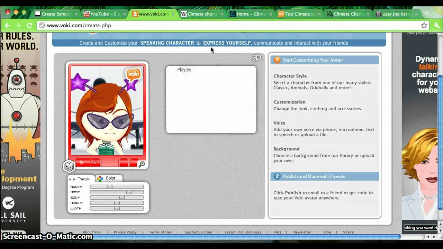Switch to the EPA Climate Change tab
The height and width of the screenshot is (249, 443).
(x=348, y=14)
